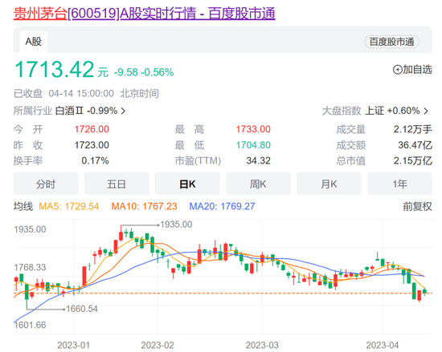Image resolution: width=442 pixels, height=352 pixels.
Task: Open the 贵州茅台[600519]A股实时行情 title link
Action: 144,13
